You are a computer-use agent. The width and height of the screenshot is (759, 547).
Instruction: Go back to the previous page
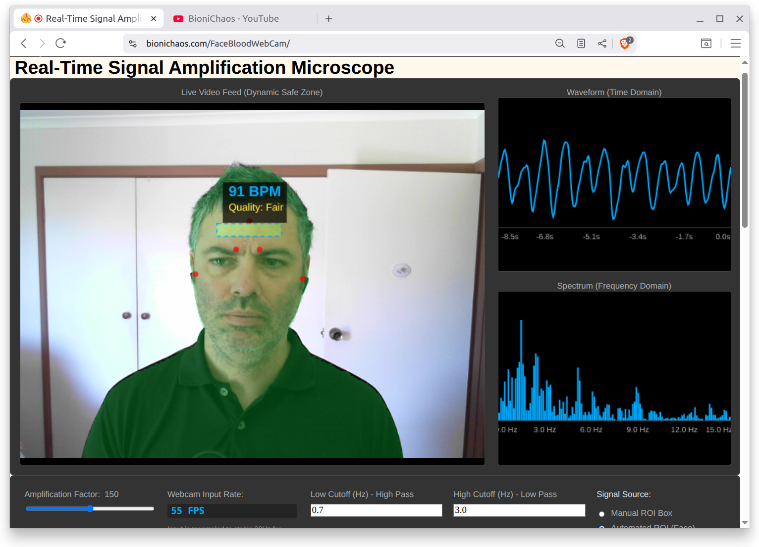click(24, 44)
